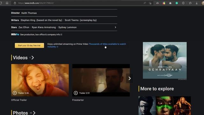Viewport: 204px width, 115px height.
Task: Open Sydney Lemmon's profile link
Action: pos(67,27)
